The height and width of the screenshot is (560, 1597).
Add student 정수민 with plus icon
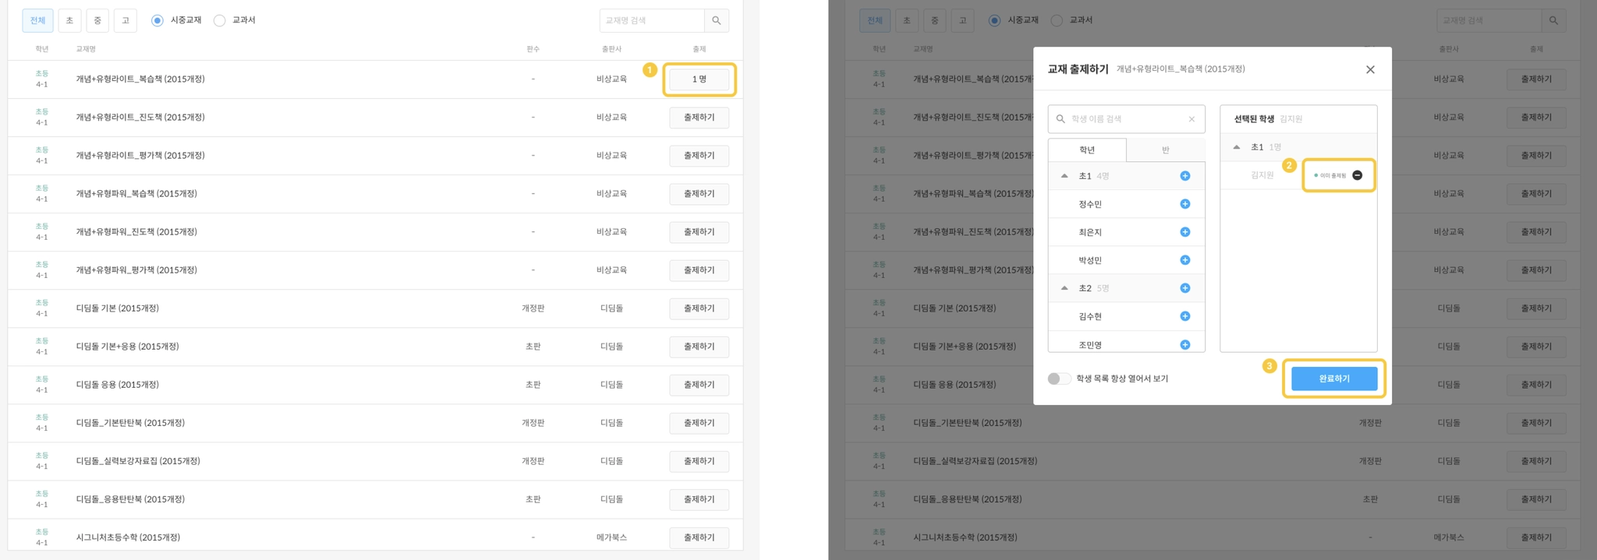pos(1184,204)
